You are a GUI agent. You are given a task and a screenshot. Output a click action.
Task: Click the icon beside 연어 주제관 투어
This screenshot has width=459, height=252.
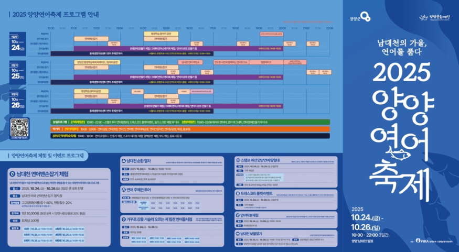point(123,190)
